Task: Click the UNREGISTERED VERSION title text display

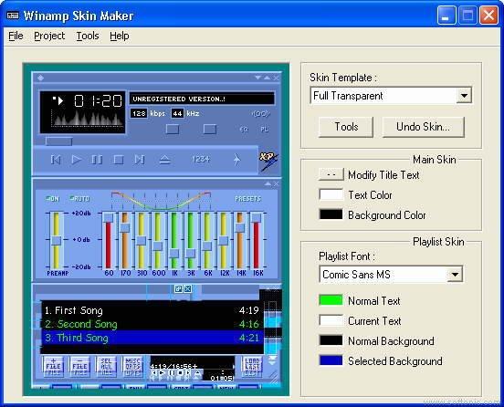Action: point(202,99)
